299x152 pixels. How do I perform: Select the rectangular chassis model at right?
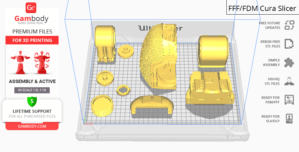[211, 89]
